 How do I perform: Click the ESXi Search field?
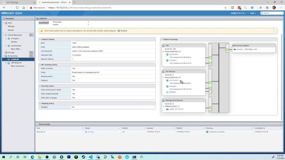pos(272,13)
